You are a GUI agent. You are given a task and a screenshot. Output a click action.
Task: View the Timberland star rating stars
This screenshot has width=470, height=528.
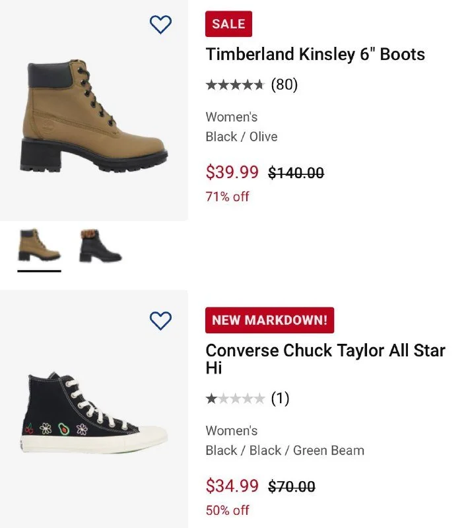[x=235, y=85]
